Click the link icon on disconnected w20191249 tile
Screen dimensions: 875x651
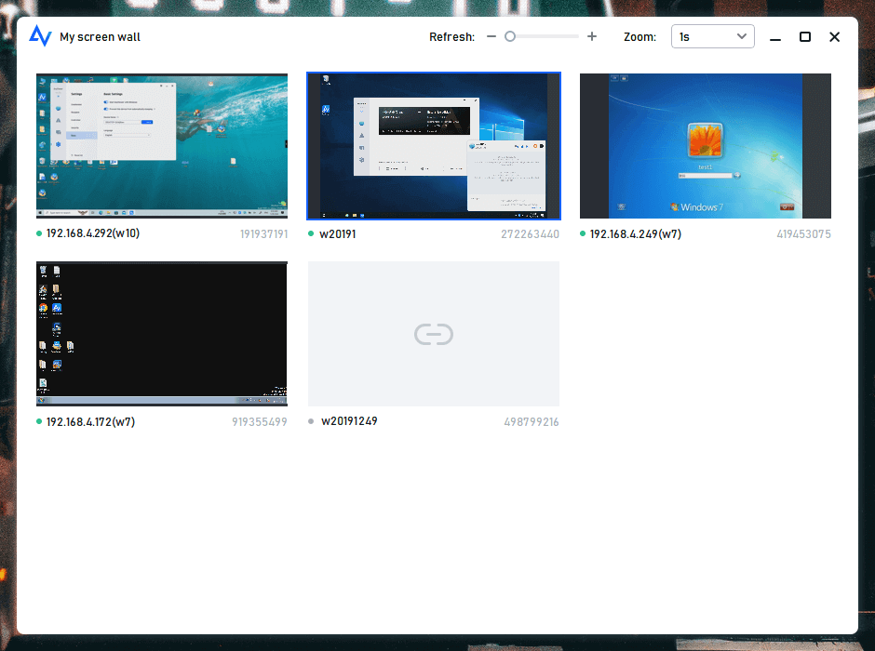pyautogui.click(x=434, y=334)
